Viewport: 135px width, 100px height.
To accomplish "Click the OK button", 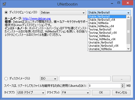I will coord(101,92).
